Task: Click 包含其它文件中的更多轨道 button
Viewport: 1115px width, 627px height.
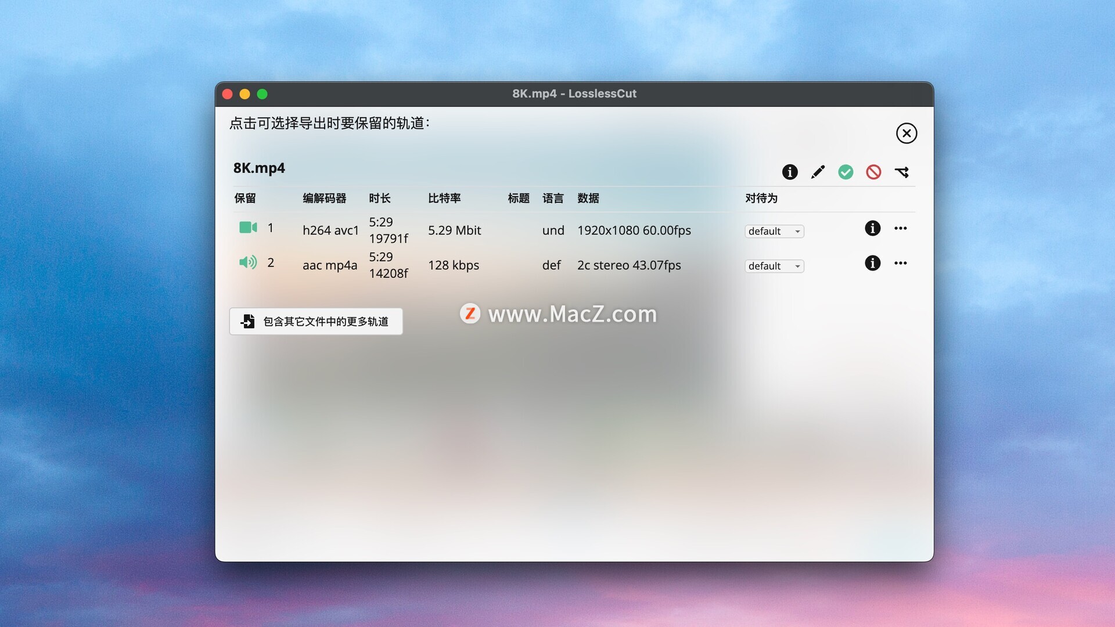Action: [x=316, y=321]
